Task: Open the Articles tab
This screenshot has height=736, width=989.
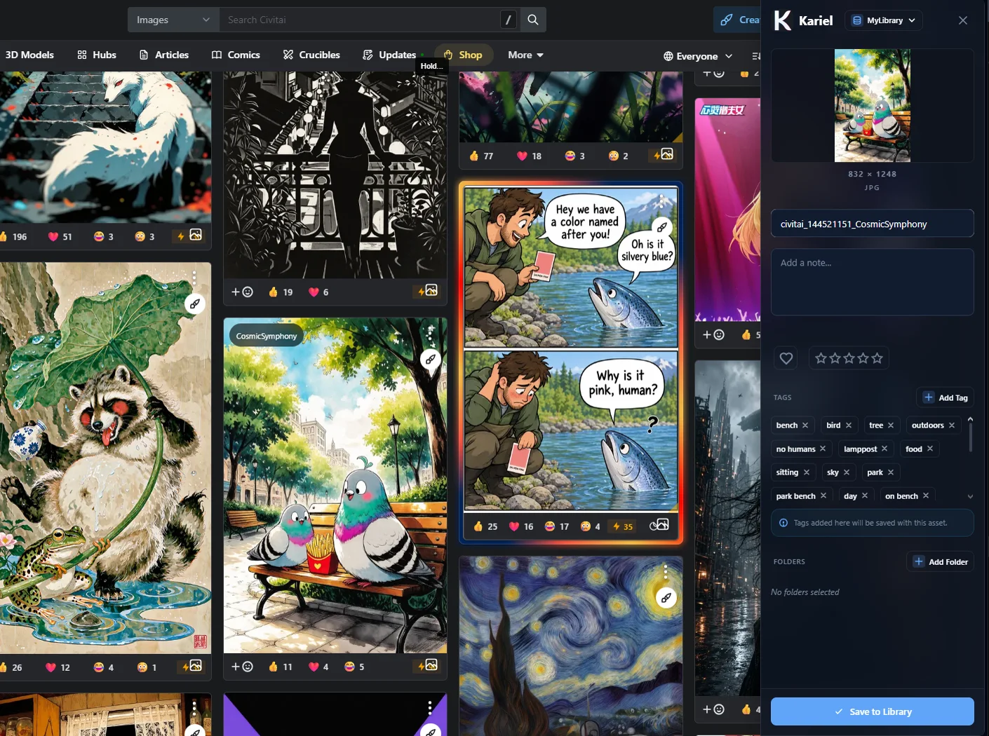Action: click(164, 55)
